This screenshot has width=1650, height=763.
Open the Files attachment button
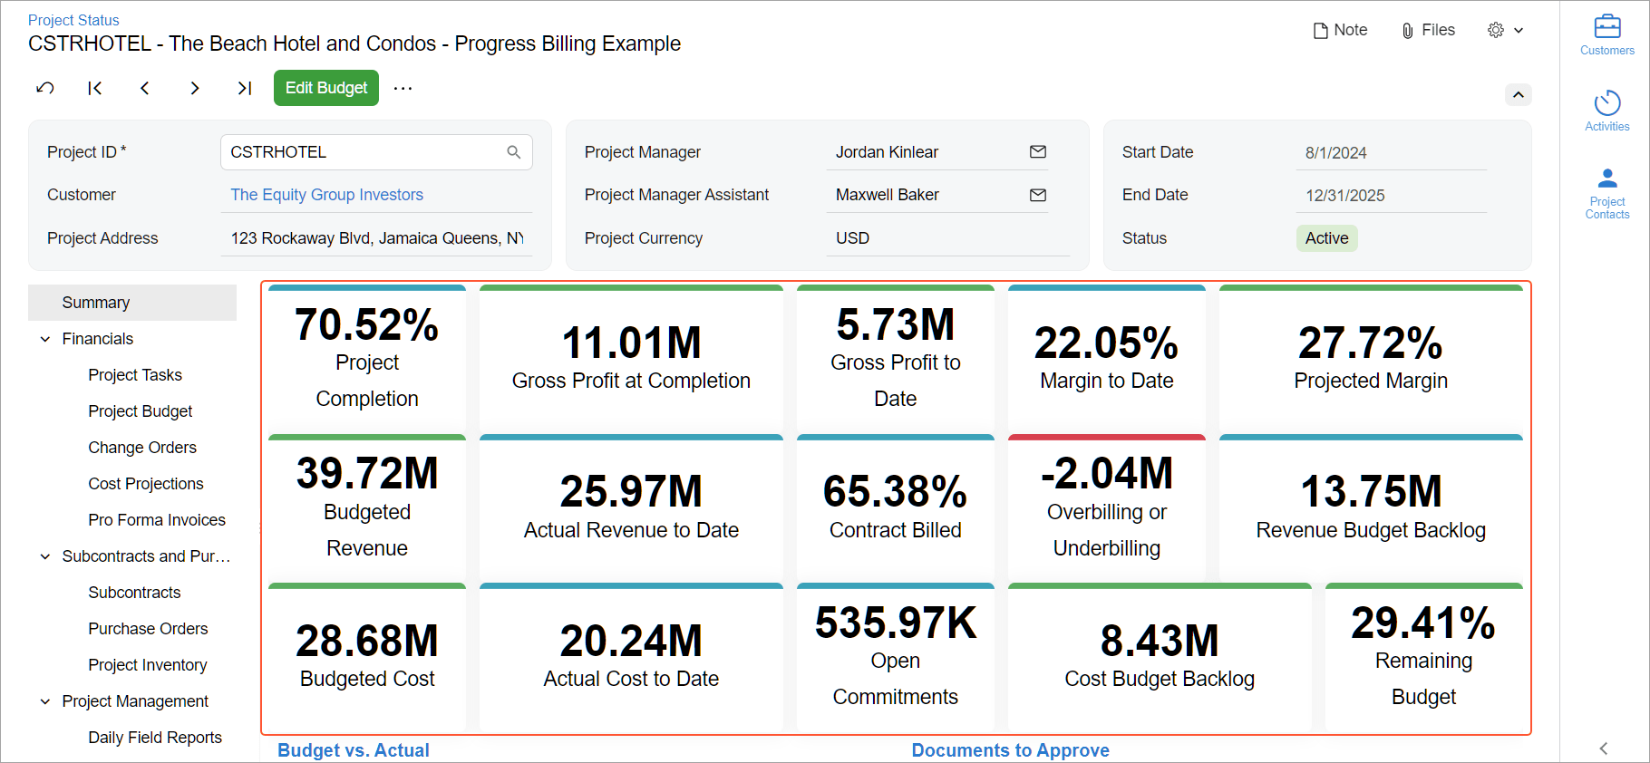coord(1428,30)
